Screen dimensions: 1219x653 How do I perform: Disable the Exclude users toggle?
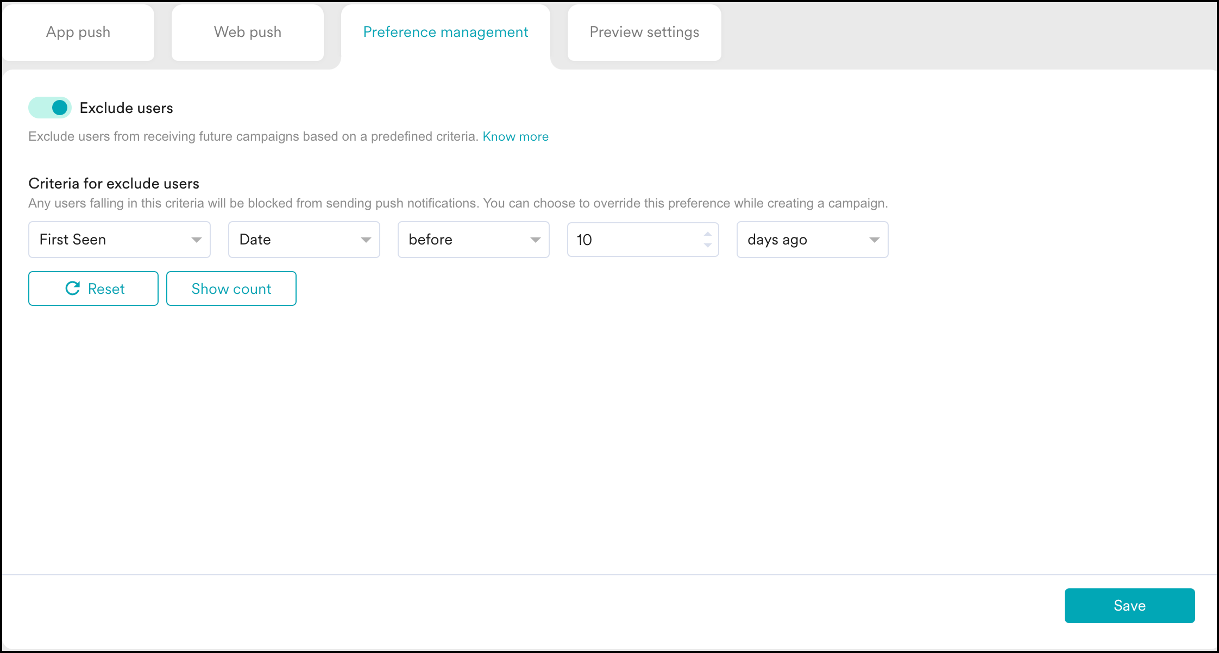coord(50,108)
